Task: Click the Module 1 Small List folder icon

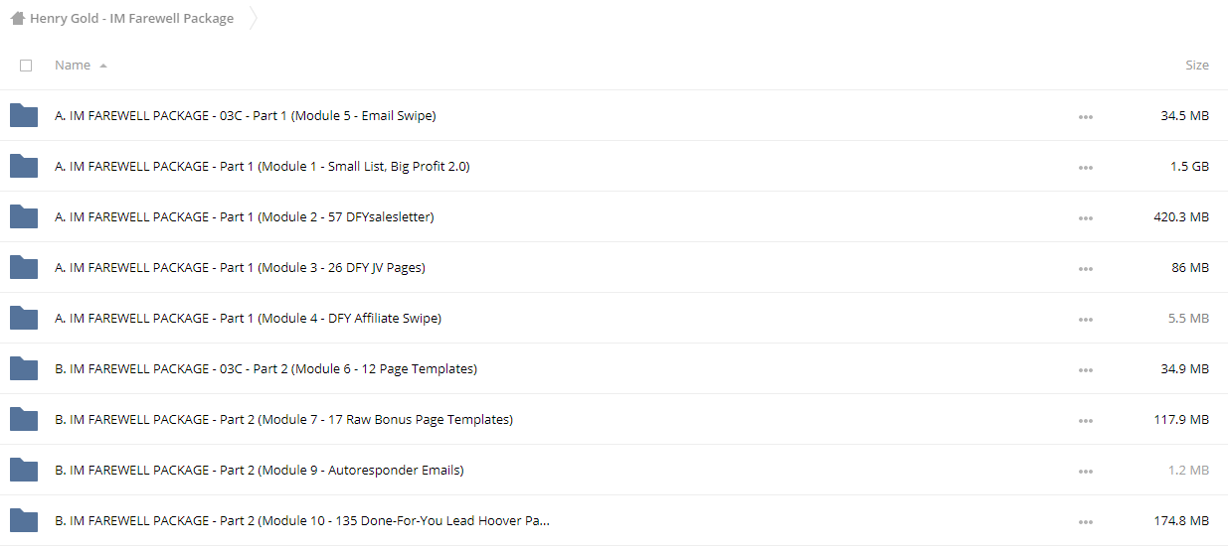Action: tap(24, 166)
